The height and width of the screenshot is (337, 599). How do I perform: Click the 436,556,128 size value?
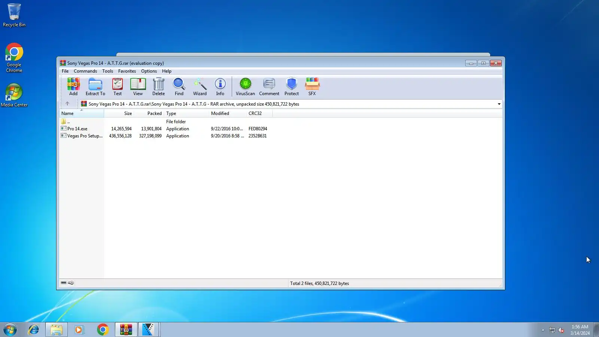120,136
